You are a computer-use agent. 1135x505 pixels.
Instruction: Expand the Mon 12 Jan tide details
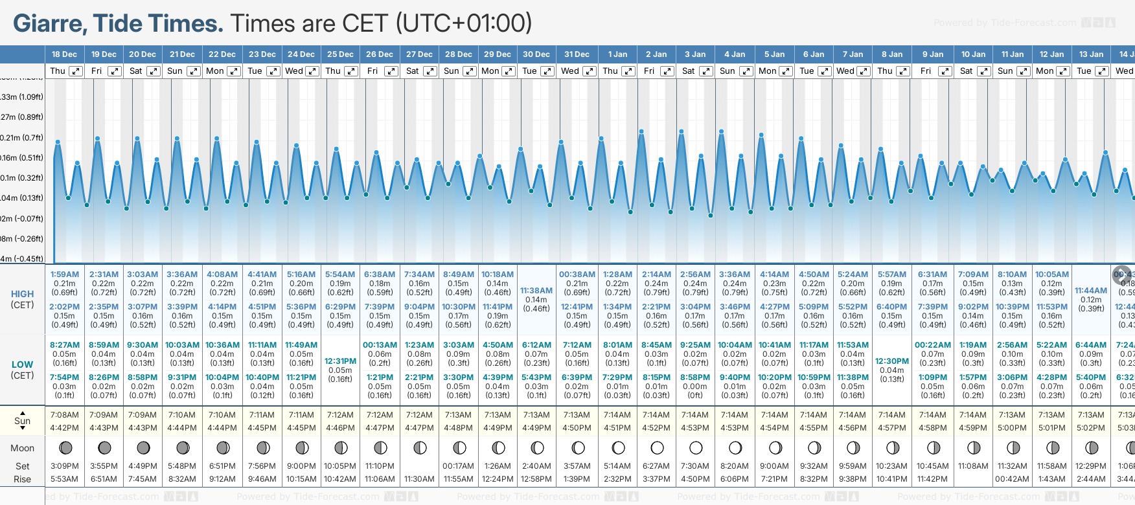(1063, 71)
